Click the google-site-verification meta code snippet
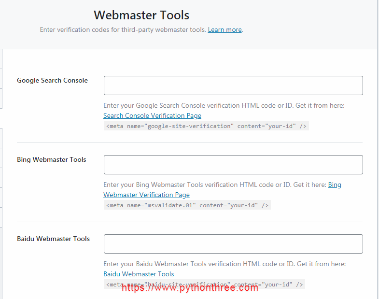This screenshot has width=379, height=299. 206,126
